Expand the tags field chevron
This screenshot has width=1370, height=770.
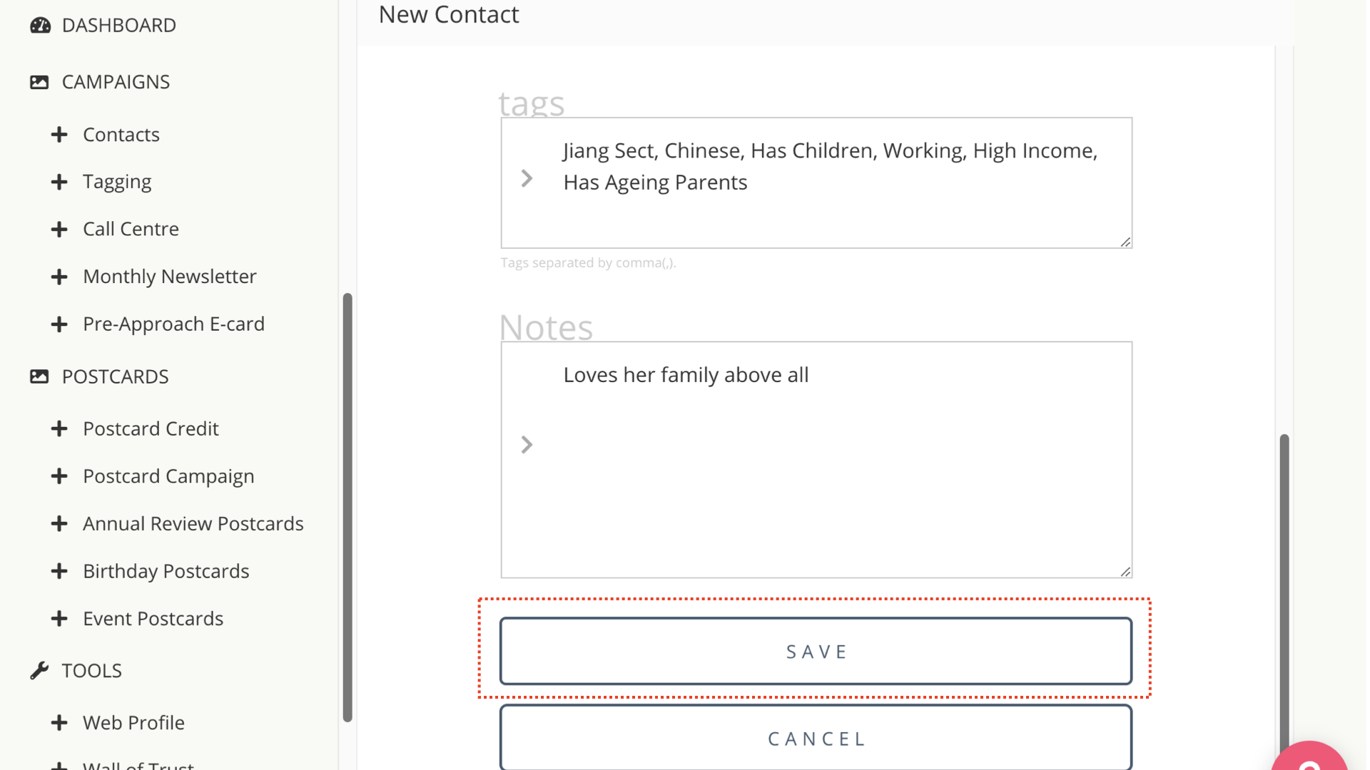(x=527, y=178)
